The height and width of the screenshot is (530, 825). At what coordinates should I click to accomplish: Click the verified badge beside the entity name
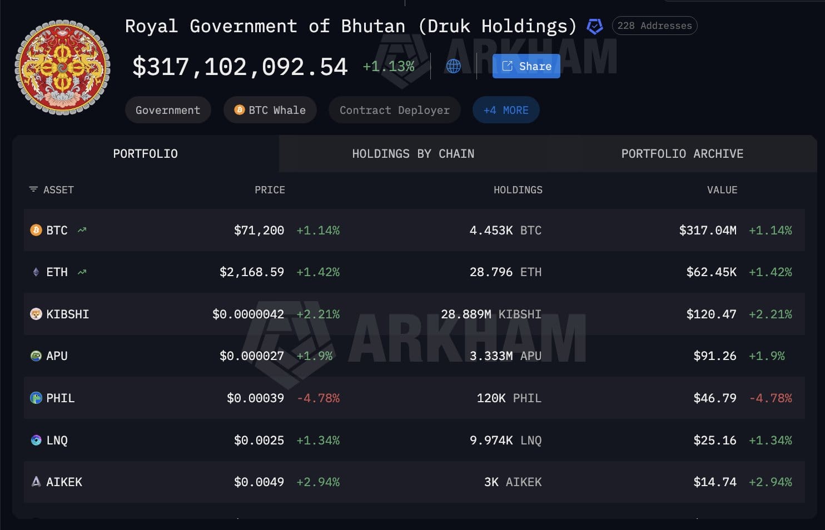(x=595, y=26)
